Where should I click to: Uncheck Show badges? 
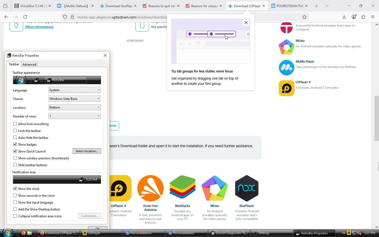click(15, 144)
